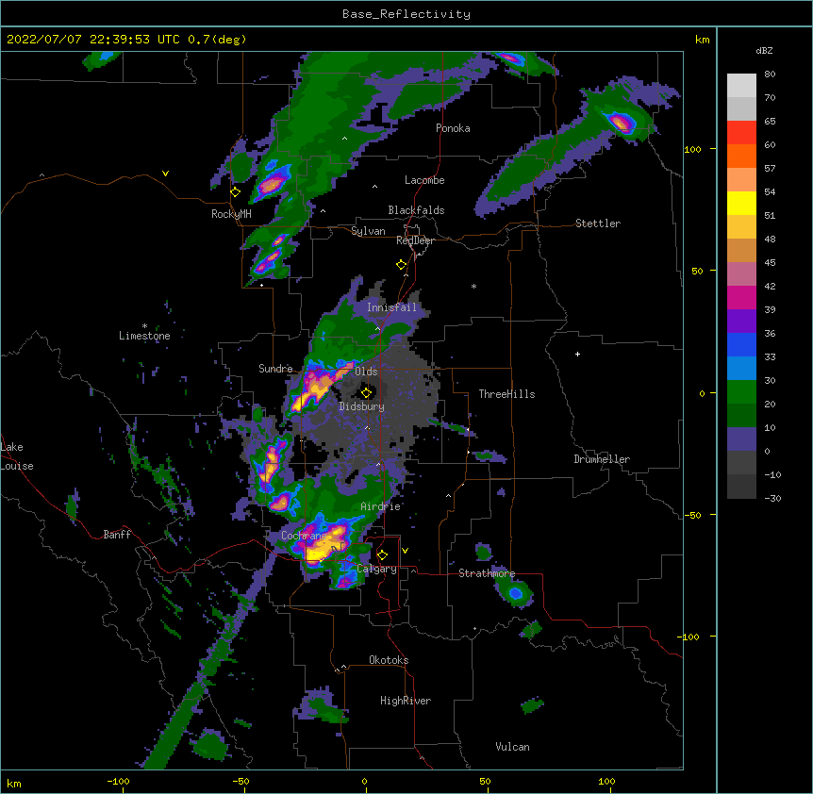The width and height of the screenshot is (813, 794).
Task: Click the HighRiver city label
Action: click(406, 701)
